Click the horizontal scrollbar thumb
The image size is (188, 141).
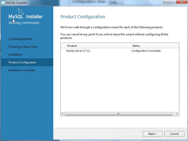(x=118, y=114)
